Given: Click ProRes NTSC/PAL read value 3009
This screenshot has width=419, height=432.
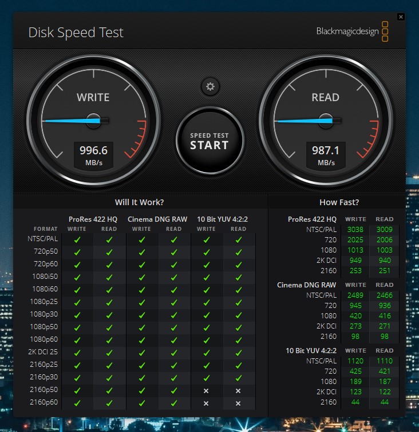Looking at the screenshot, I should pyautogui.click(x=385, y=230).
